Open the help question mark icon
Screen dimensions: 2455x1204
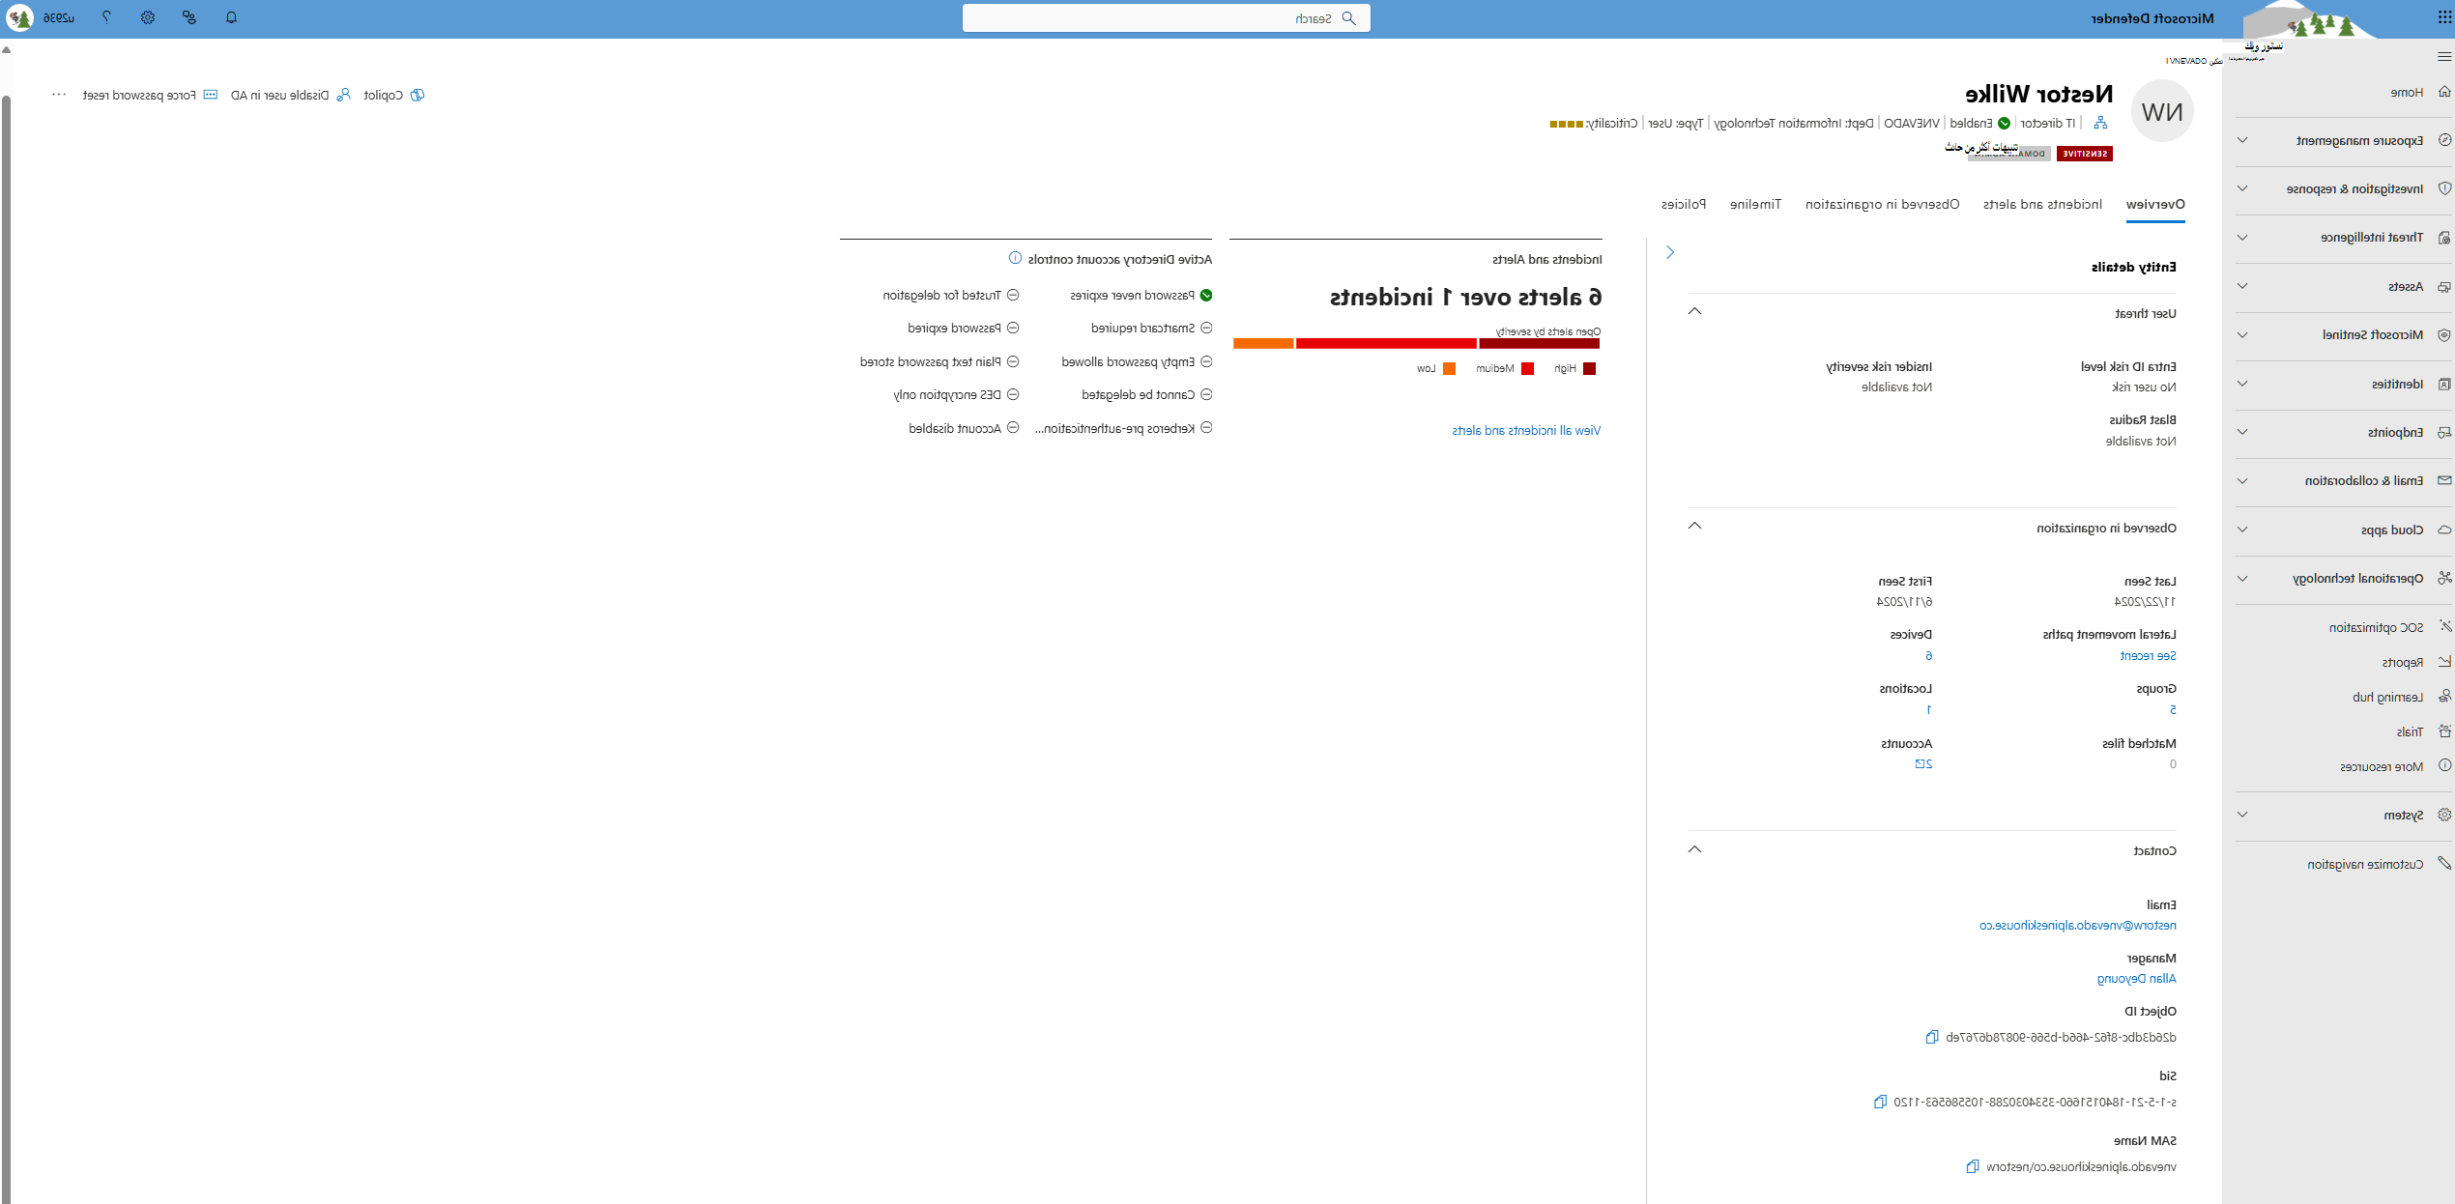tap(106, 17)
